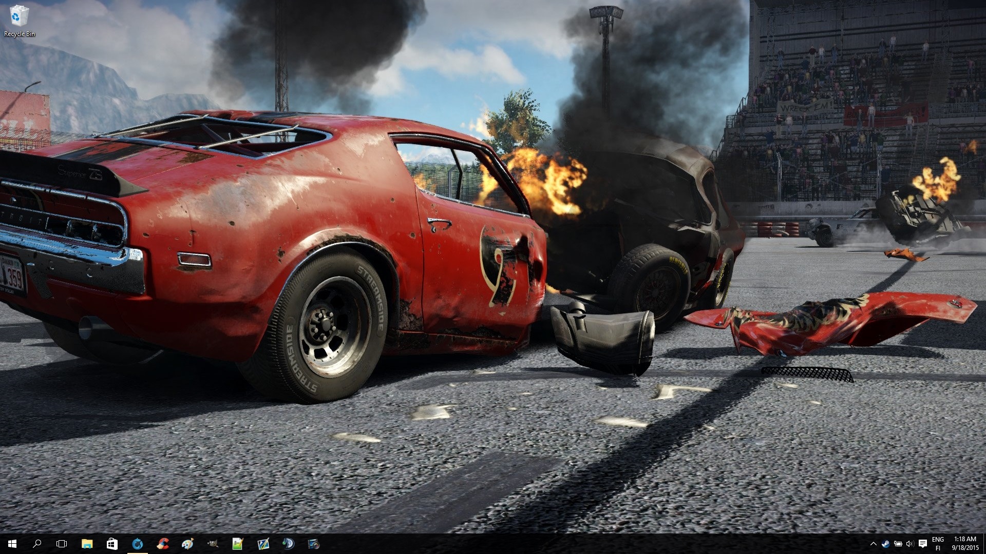This screenshot has height=554, width=986.
Task: Switch input language via ENG FI
Action: tap(938, 544)
